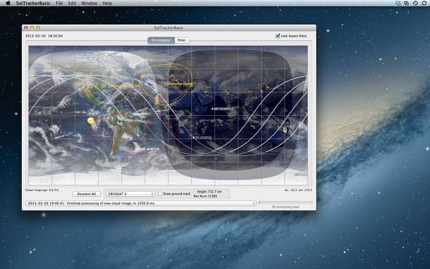Screen dimensions: 430x269
Task: Expand the status log message dropdown
Action: [x=141, y=203]
